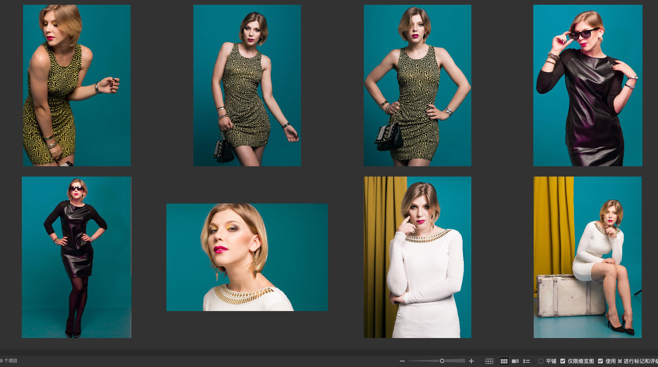Select patterned dress photo with handbag at side
The width and height of the screenshot is (658, 367).
pos(247,85)
